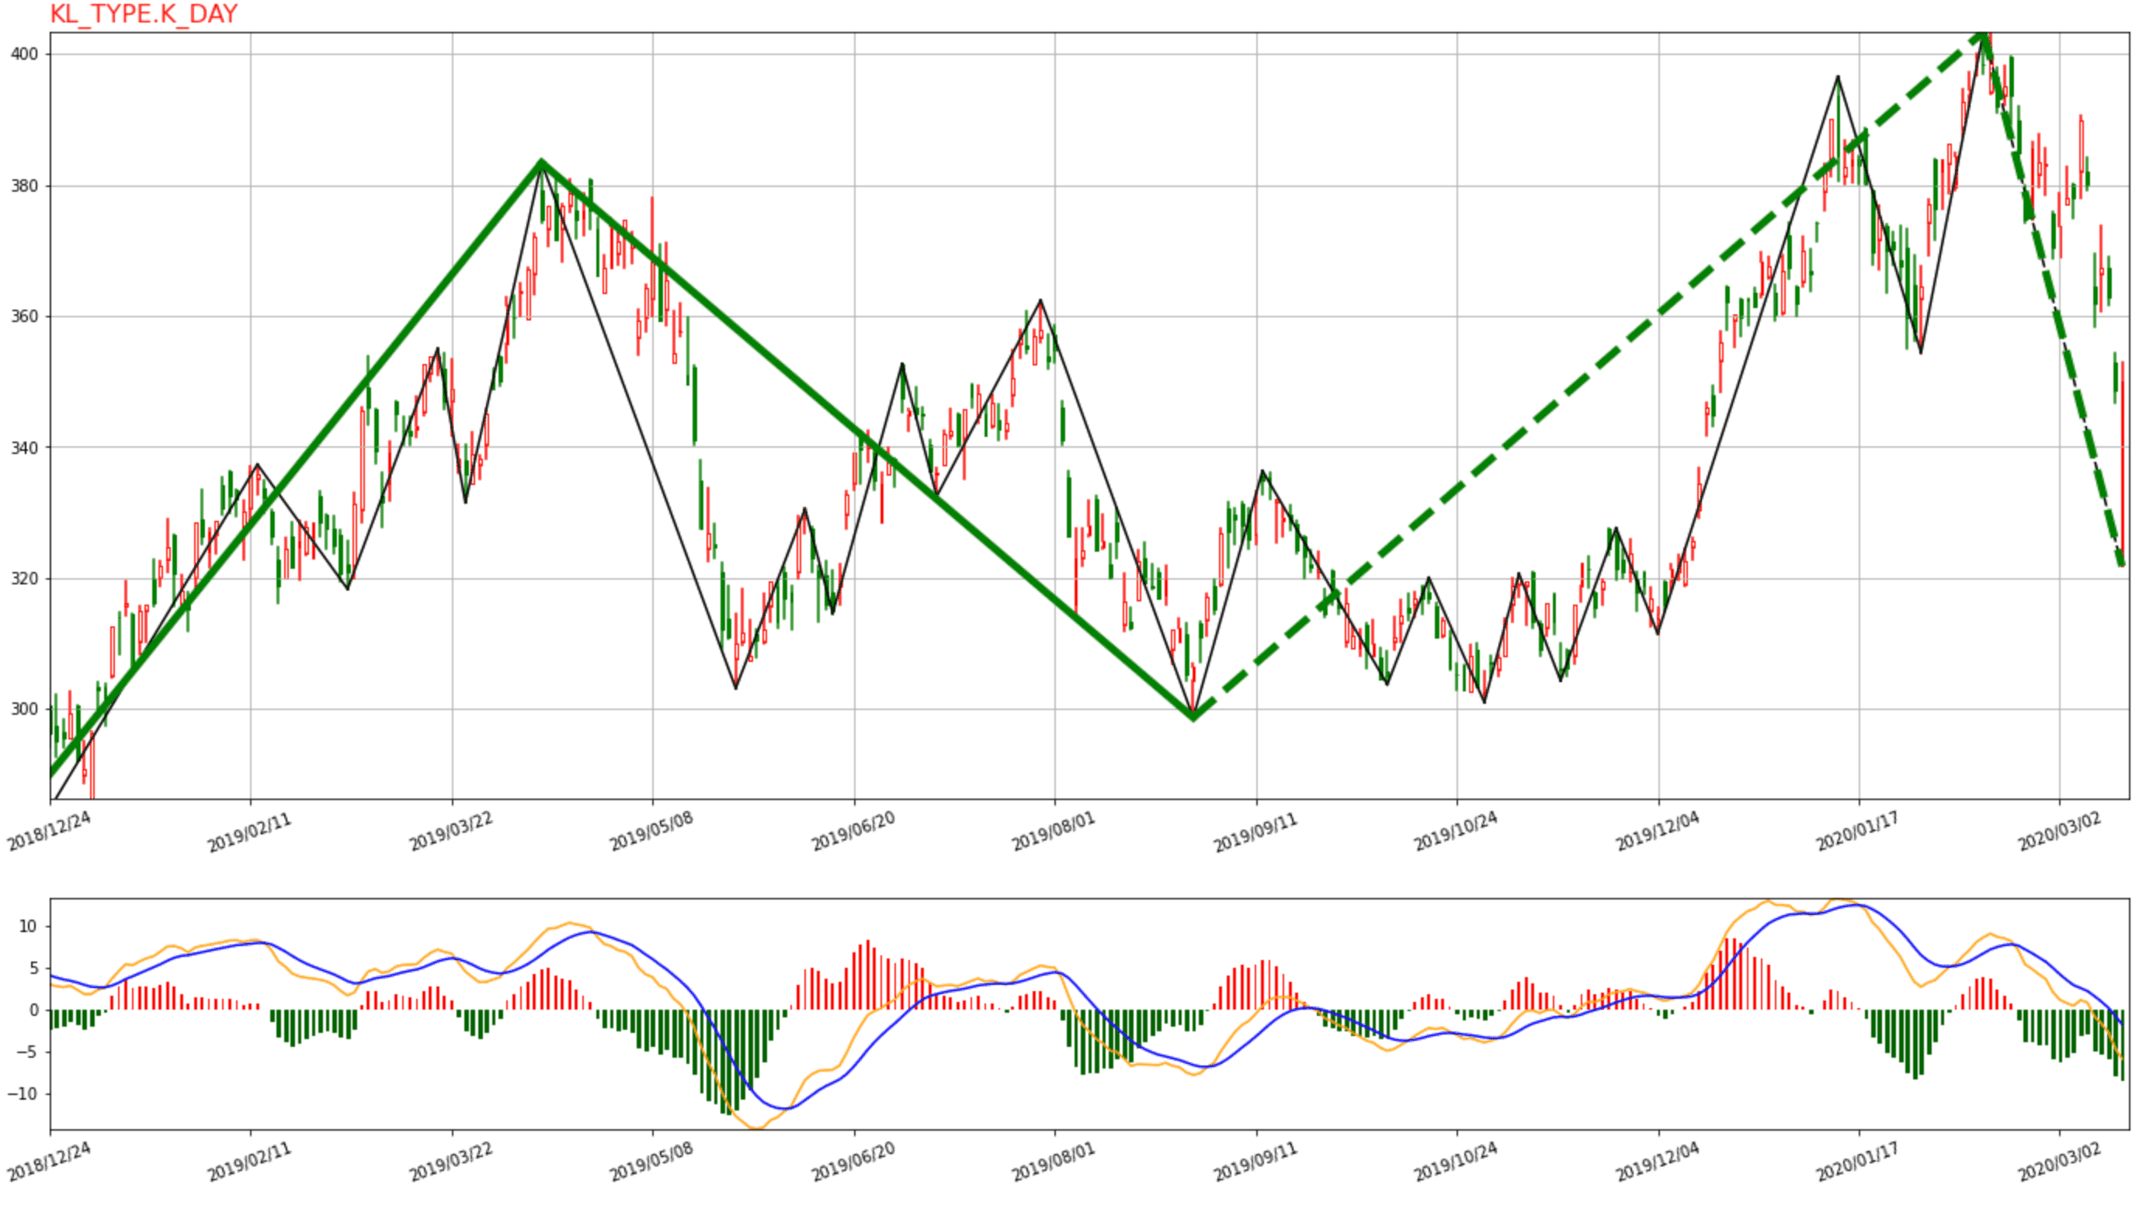This screenshot has height=1206, width=2146.
Task: Click the 360 price axis label
Action: coord(24,317)
